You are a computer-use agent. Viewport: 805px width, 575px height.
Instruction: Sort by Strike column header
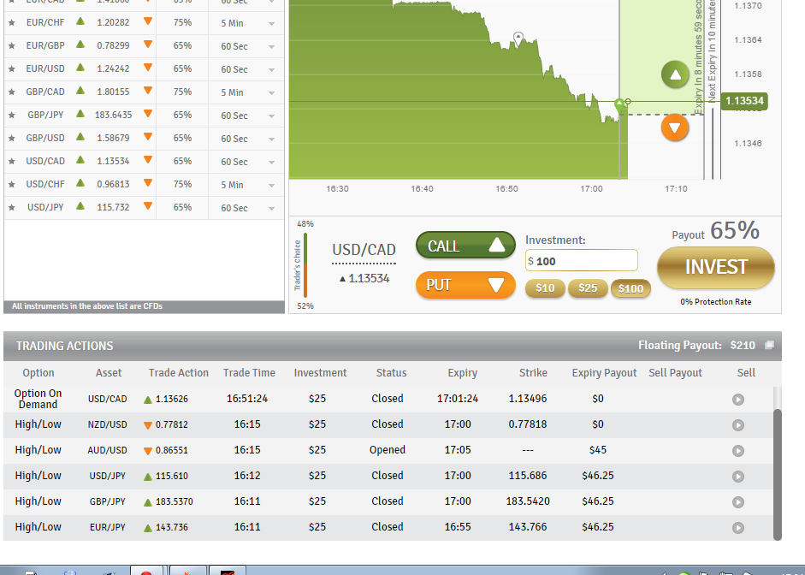coord(533,373)
